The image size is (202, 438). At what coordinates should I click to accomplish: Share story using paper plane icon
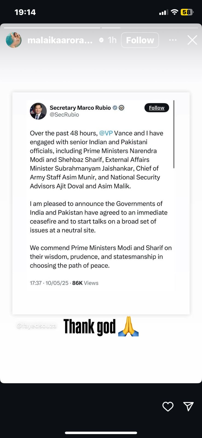188,407
